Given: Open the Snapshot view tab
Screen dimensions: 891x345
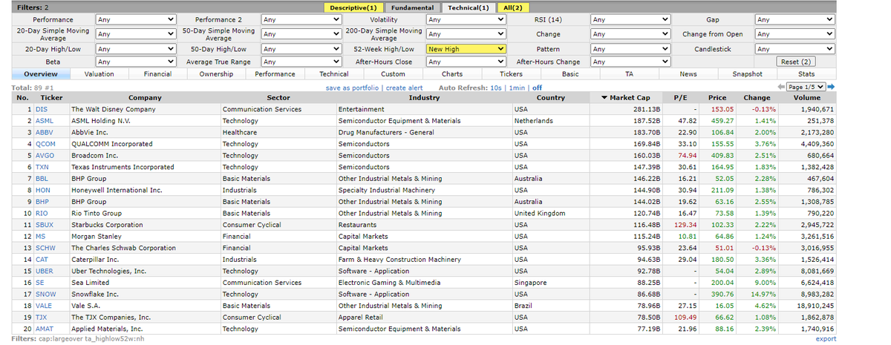Looking at the screenshot, I should point(747,74).
